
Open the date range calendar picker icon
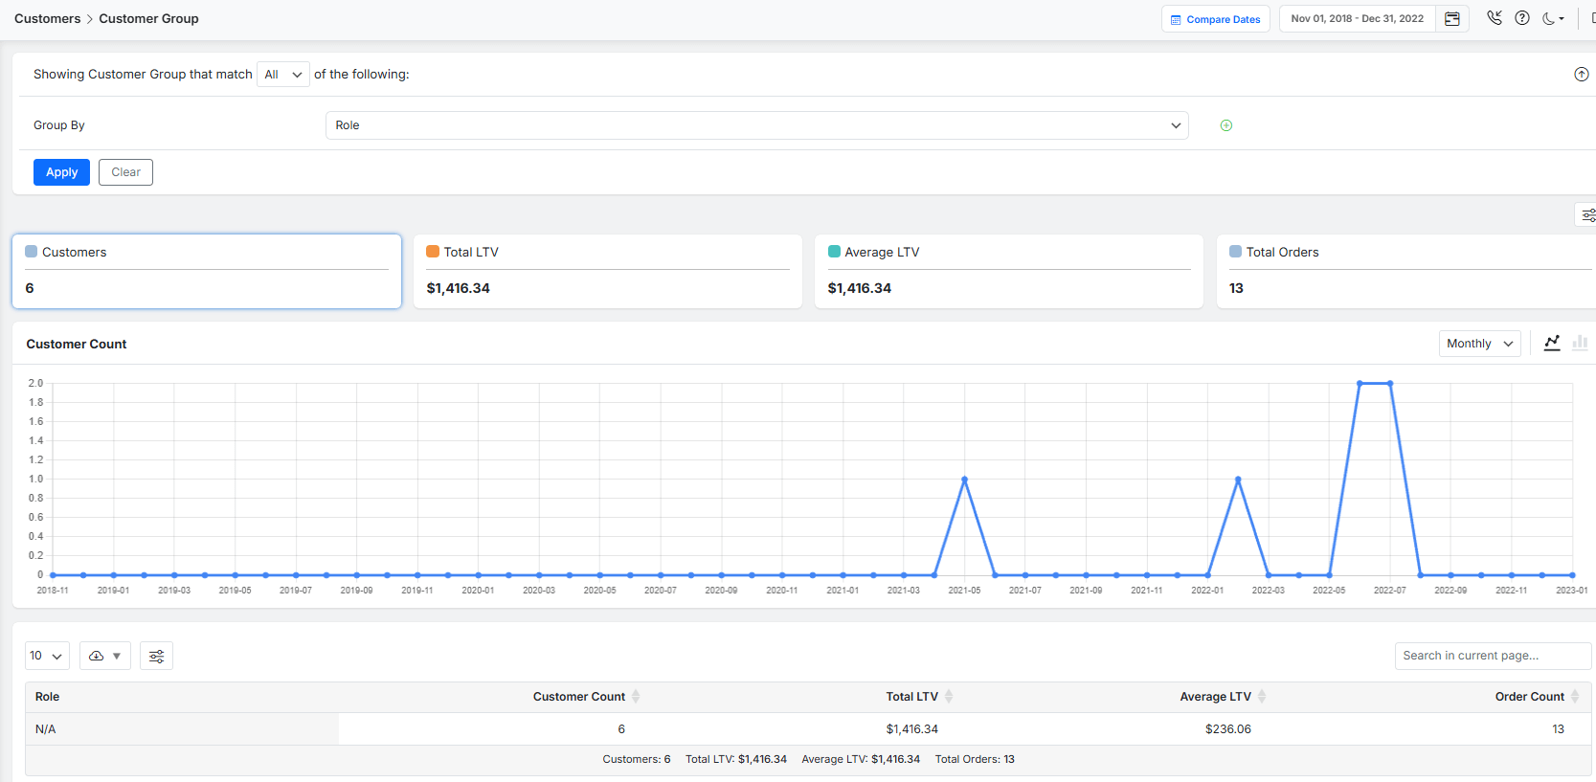click(1451, 19)
